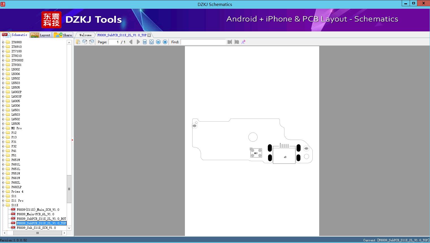This screenshot has height=243, width=430.
Task: Select the P13 folder
Action: tap(14, 137)
